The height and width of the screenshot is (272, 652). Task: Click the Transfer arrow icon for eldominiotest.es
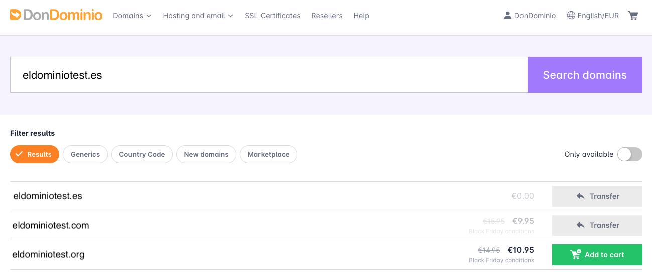(x=580, y=196)
